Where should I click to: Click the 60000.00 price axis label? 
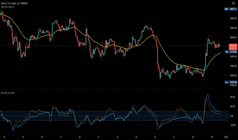(x=233, y=19)
